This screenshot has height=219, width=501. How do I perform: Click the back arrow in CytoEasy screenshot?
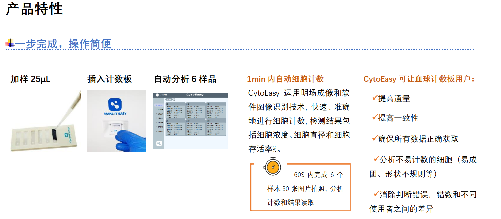pyautogui.click(x=156, y=95)
